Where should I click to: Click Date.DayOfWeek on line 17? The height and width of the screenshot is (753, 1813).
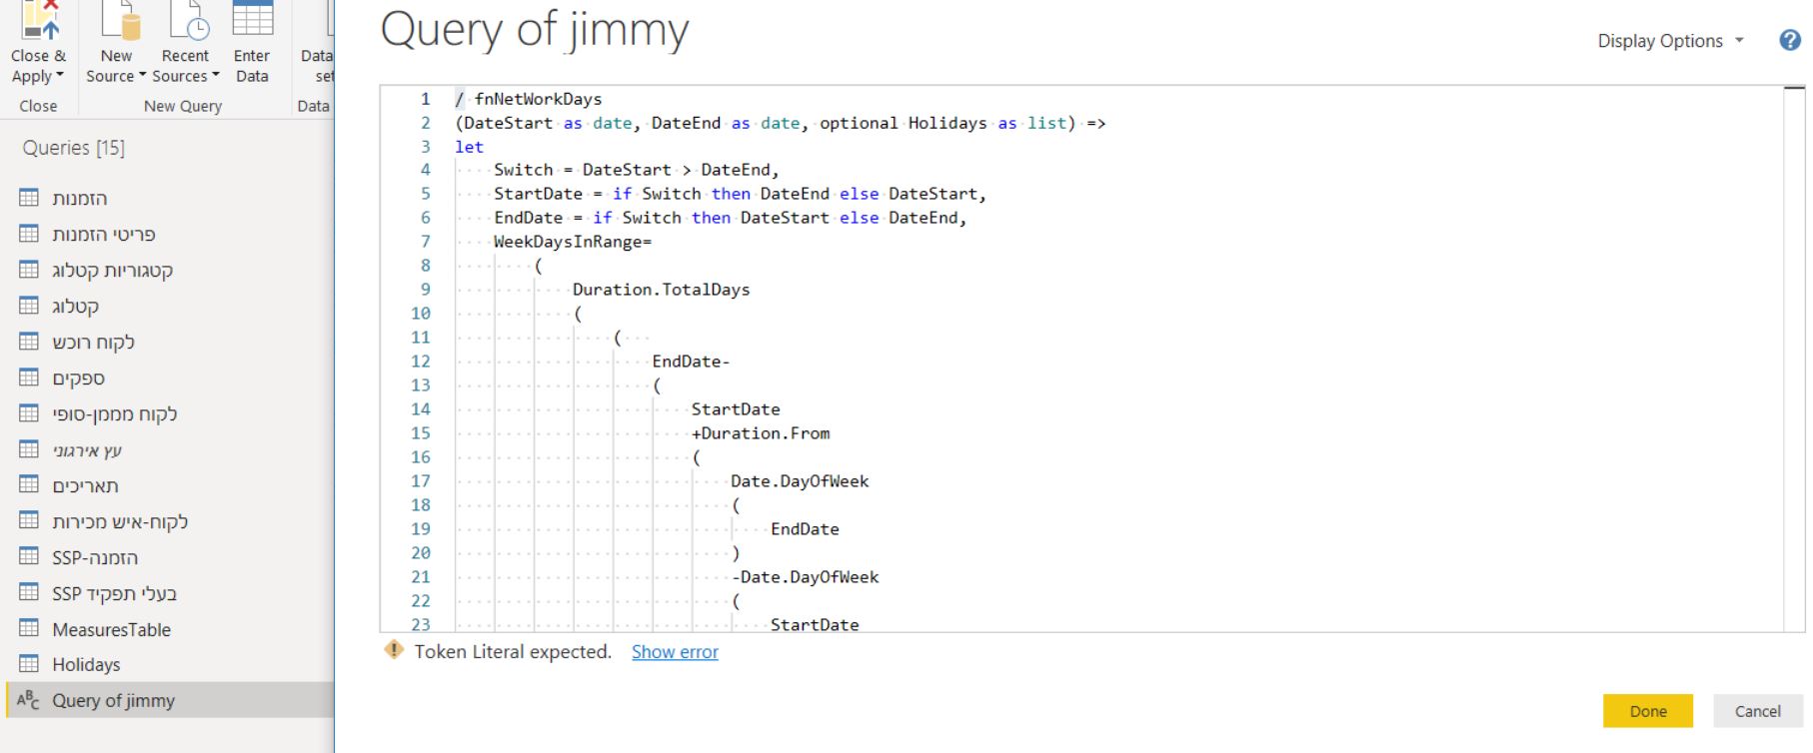(800, 481)
